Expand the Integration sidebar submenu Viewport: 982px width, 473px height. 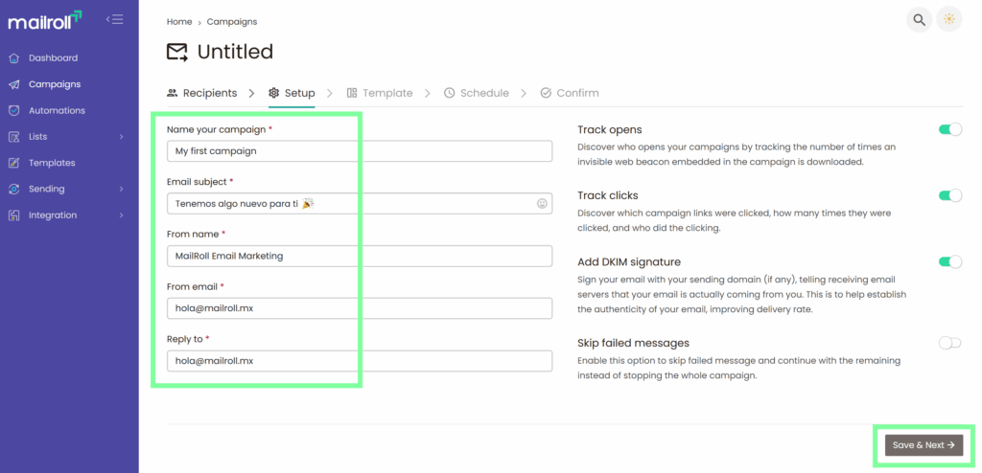pos(122,215)
